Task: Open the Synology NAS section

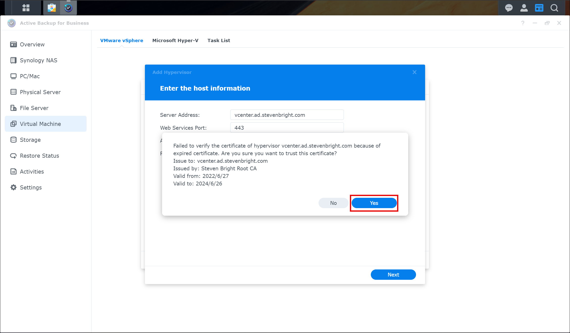Action: coord(38,60)
